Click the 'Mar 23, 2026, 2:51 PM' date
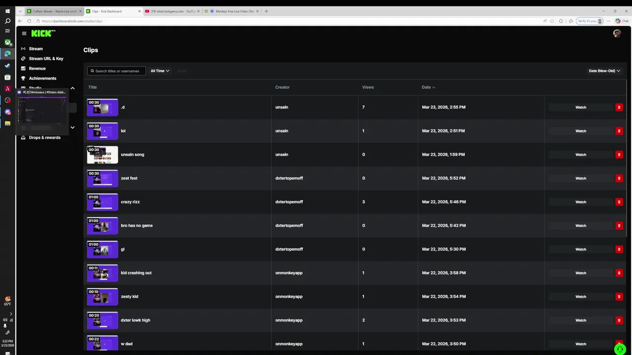The width and height of the screenshot is (632, 355). [443, 131]
